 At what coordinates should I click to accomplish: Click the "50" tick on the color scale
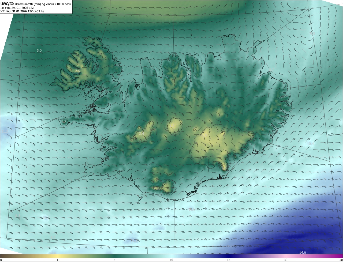pyautogui.click(x=341, y=260)
